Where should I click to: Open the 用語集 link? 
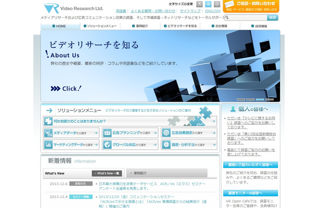[x=121, y=11]
